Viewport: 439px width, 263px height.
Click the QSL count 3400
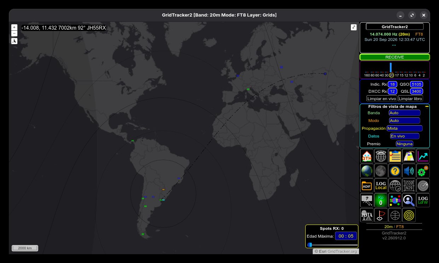point(416,91)
